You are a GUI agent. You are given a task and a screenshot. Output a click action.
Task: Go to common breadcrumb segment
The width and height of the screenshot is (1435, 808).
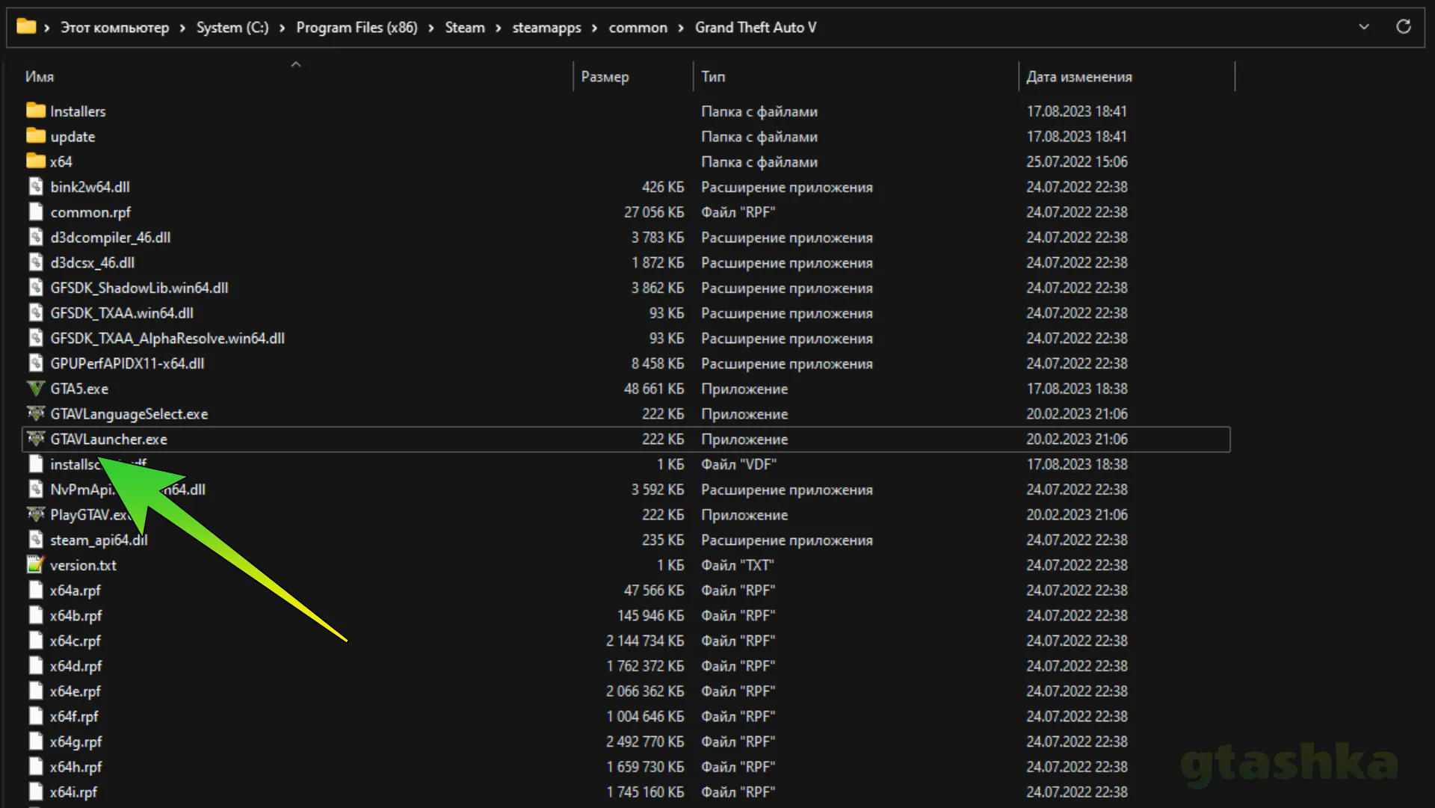coord(638,28)
